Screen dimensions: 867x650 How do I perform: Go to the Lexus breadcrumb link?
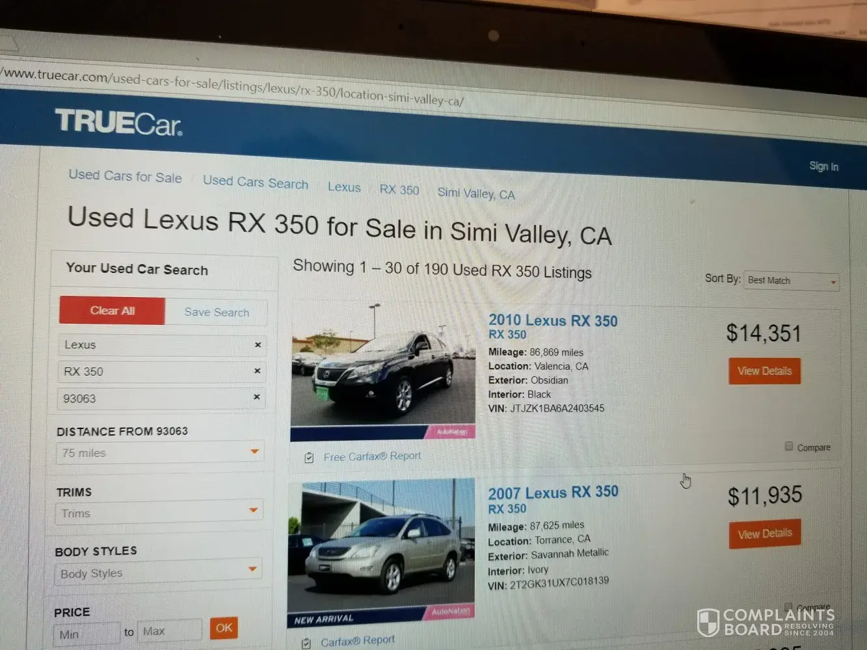(344, 187)
